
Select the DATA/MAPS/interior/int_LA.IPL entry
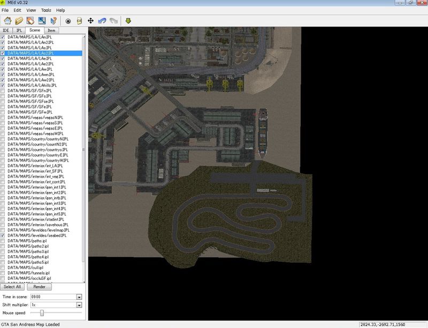coord(35,166)
